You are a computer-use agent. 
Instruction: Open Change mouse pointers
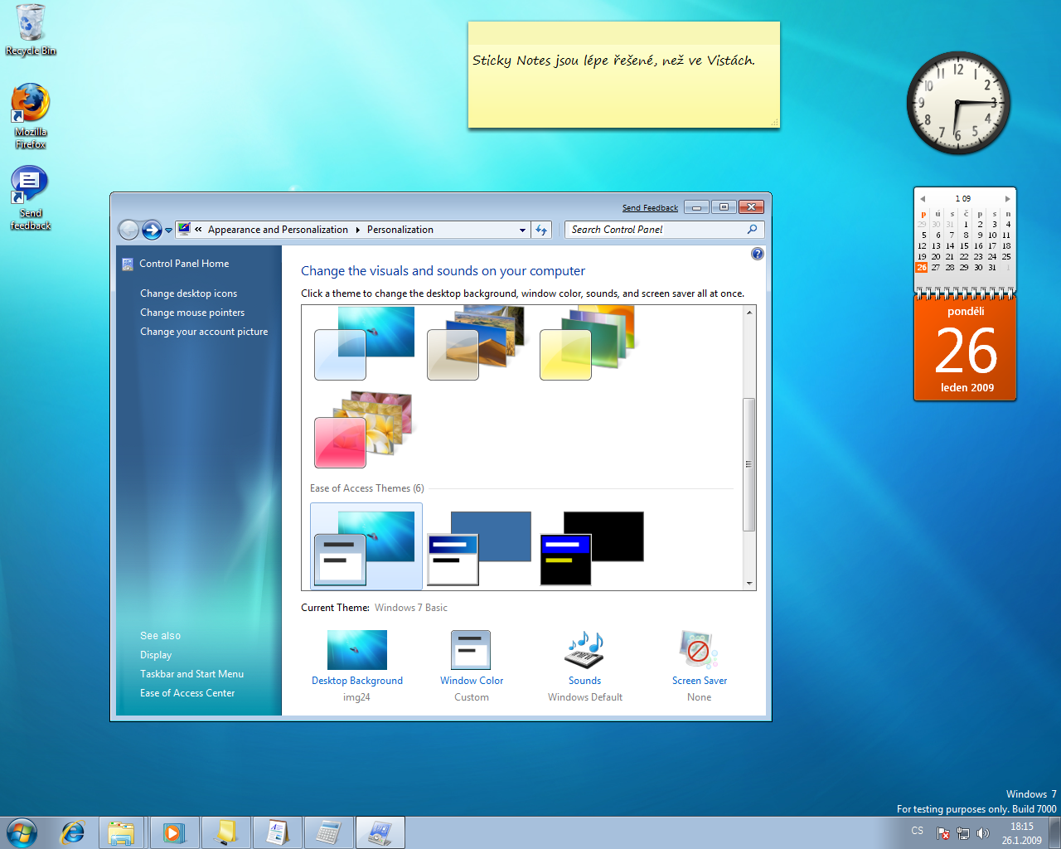coord(192,313)
